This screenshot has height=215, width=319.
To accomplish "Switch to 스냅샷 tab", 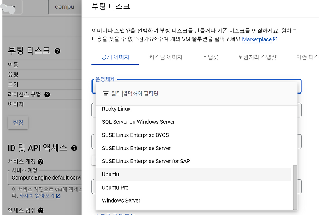I will 210,57.
